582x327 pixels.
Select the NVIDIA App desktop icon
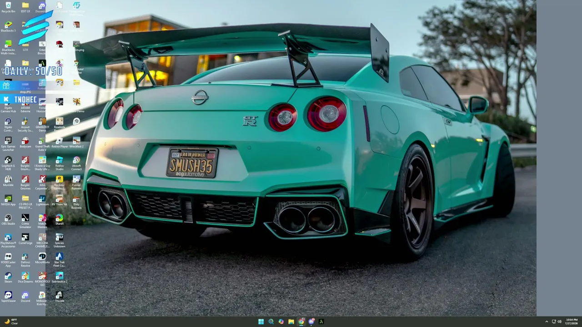(x=8, y=200)
